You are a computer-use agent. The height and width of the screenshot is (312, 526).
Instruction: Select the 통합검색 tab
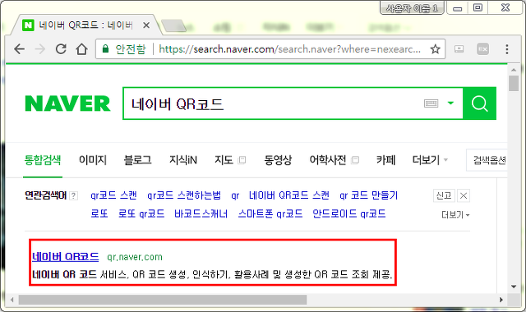pos(43,160)
